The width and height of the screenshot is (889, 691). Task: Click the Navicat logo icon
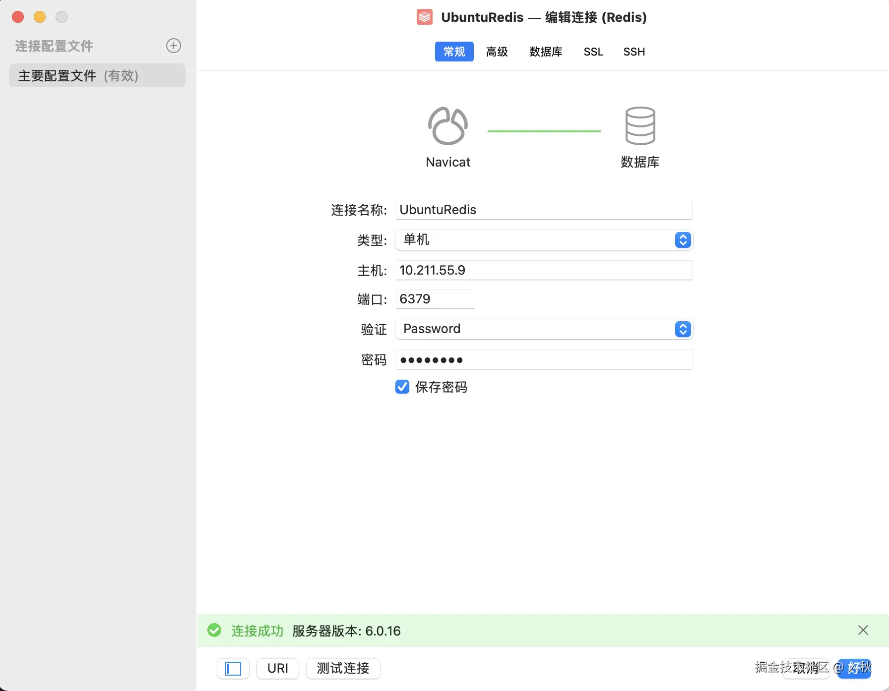point(447,126)
